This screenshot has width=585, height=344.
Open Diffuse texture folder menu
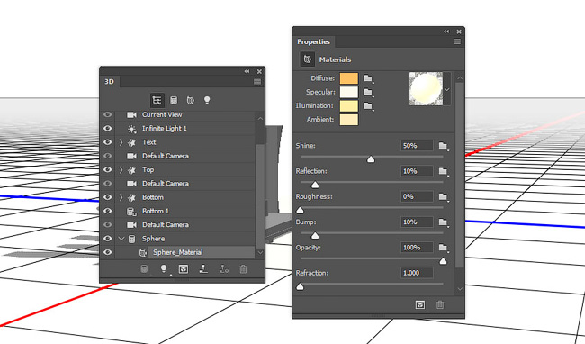coord(368,78)
